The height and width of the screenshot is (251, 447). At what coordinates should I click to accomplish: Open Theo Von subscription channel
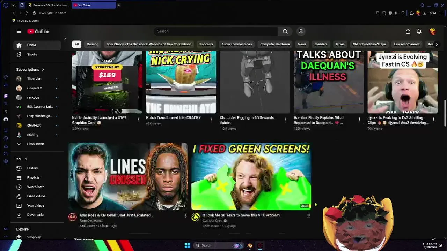click(x=37, y=79)
